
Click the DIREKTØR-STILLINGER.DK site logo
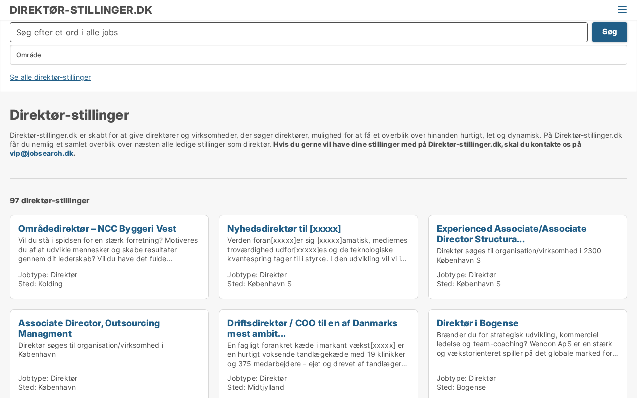tap(81, 10)
